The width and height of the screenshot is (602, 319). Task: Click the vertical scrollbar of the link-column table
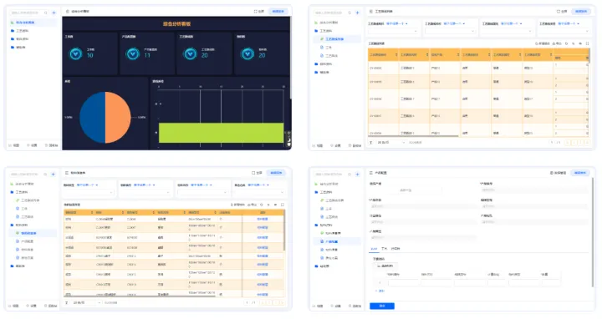284,230
